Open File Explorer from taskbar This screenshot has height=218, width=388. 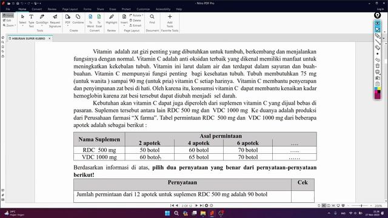[203, 213]
